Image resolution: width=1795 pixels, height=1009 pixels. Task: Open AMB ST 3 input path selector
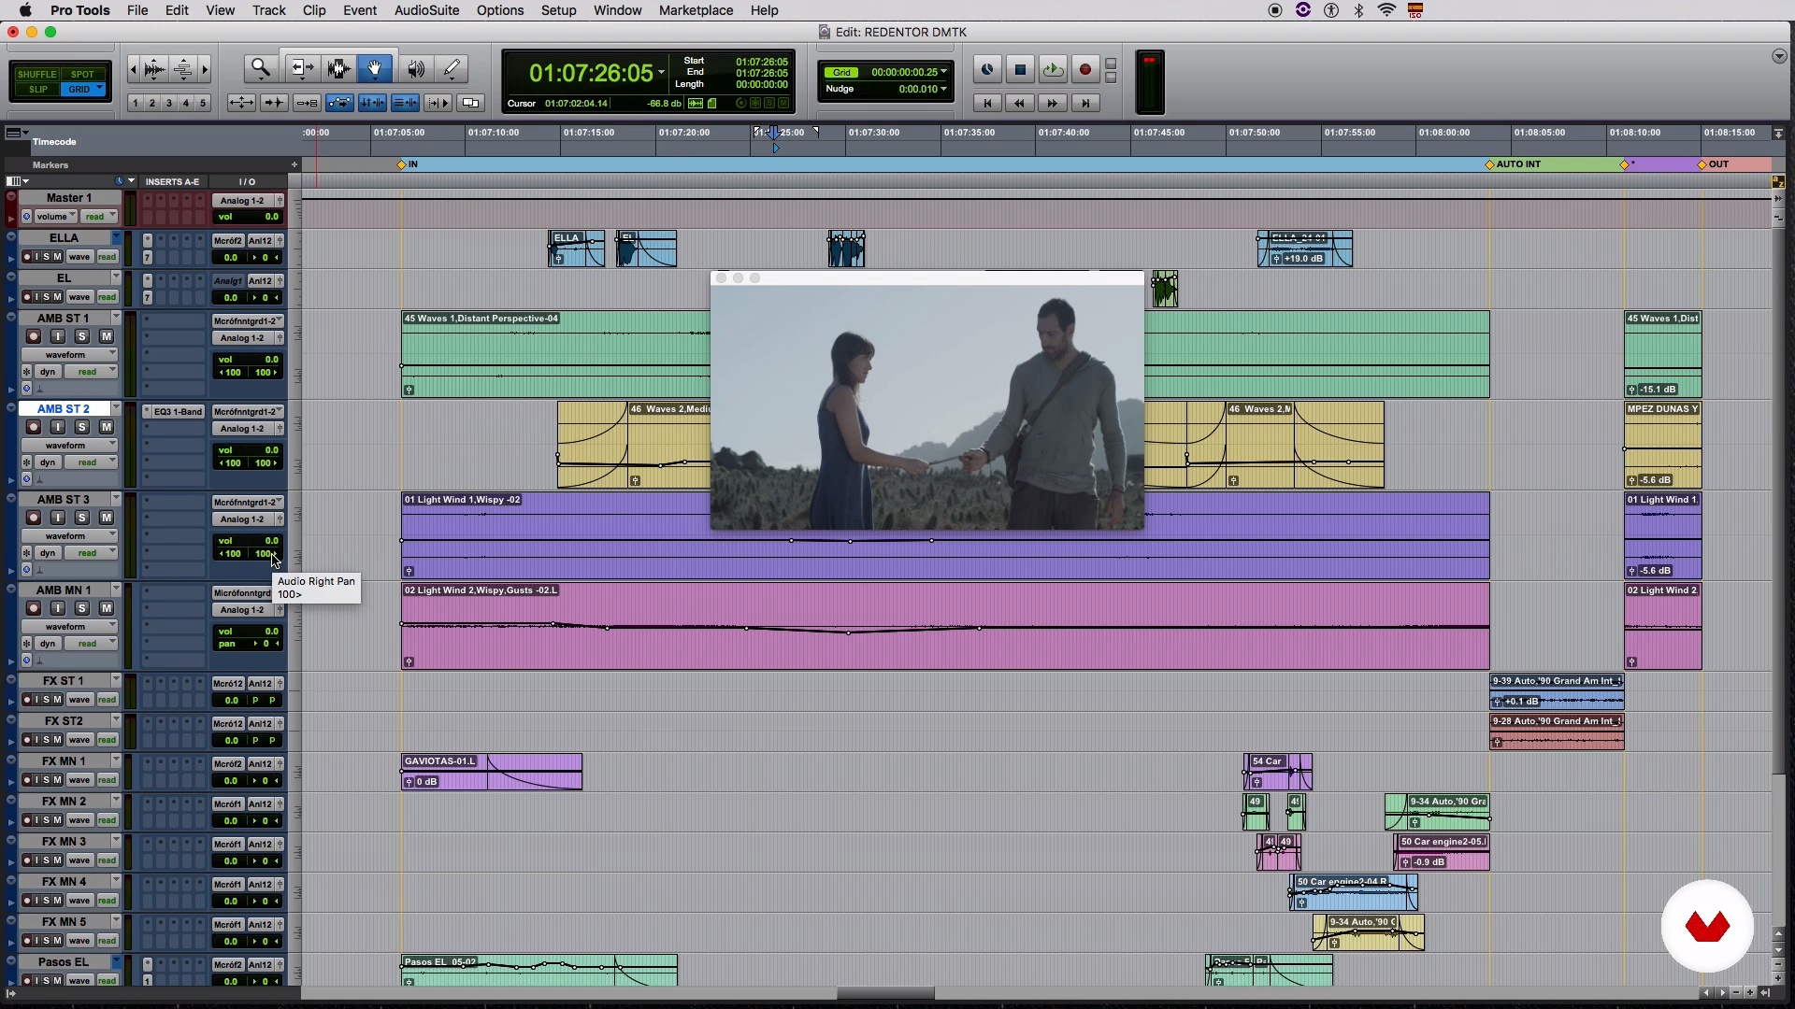click(248, 503)
